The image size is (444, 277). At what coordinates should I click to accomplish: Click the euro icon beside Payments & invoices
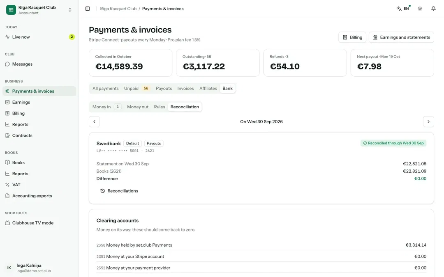[x=7, y=91]
